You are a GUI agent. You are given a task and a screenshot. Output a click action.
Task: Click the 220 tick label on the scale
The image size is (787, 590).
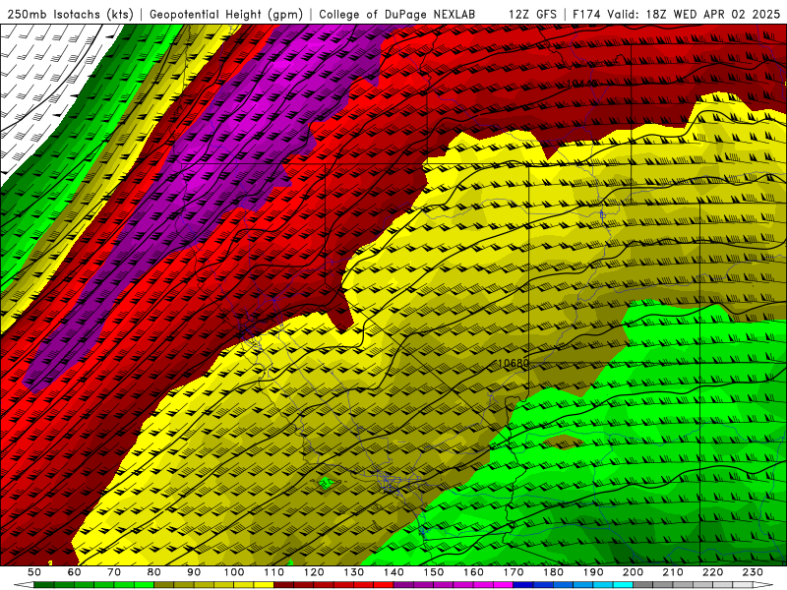click(712, 572)
